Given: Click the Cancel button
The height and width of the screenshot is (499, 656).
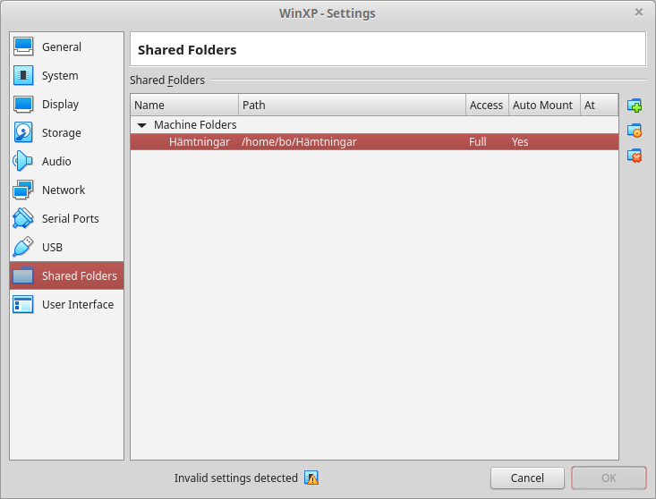Looking at the screenshot, I should pyautogui.click(x=527, y=478).
